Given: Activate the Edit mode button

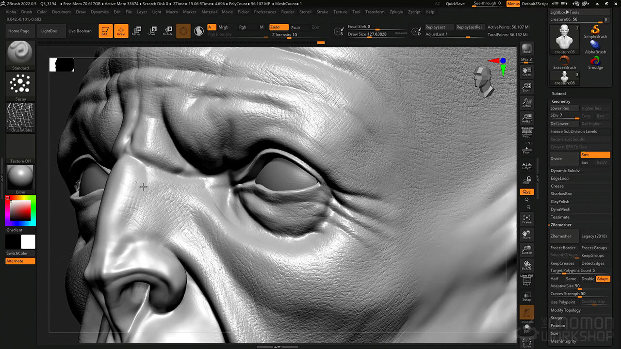Looking at the screenshot, I should point(105,31).
